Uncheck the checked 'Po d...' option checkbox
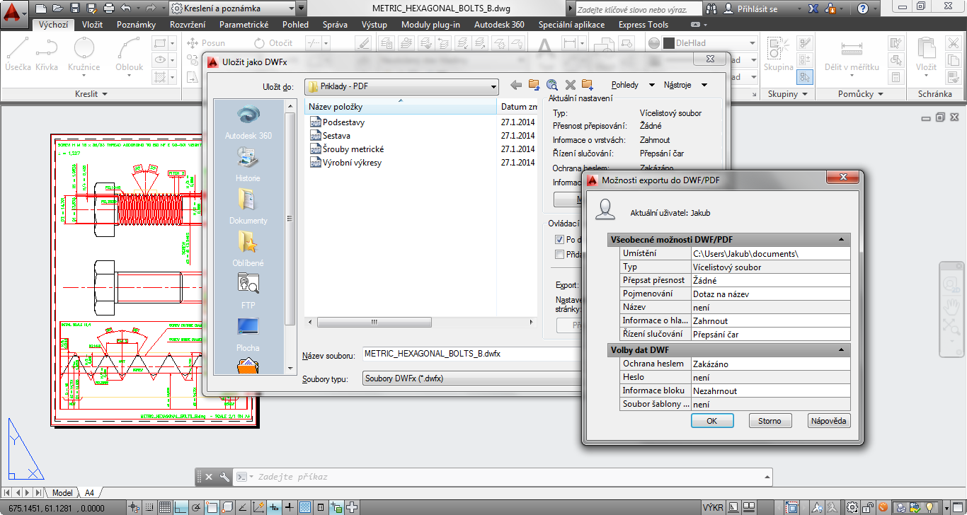Viewport: 967px width, 515px height. tap(559, 240)
